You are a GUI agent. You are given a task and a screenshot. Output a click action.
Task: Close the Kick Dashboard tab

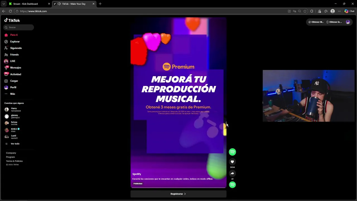[49, 4]
